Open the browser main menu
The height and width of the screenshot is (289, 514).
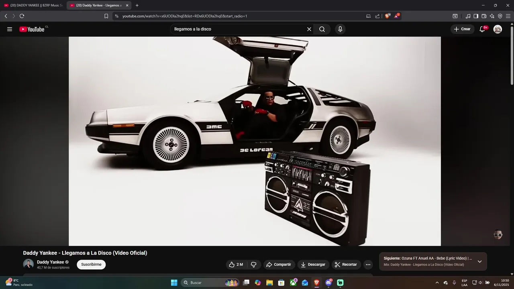click(508, 16)
